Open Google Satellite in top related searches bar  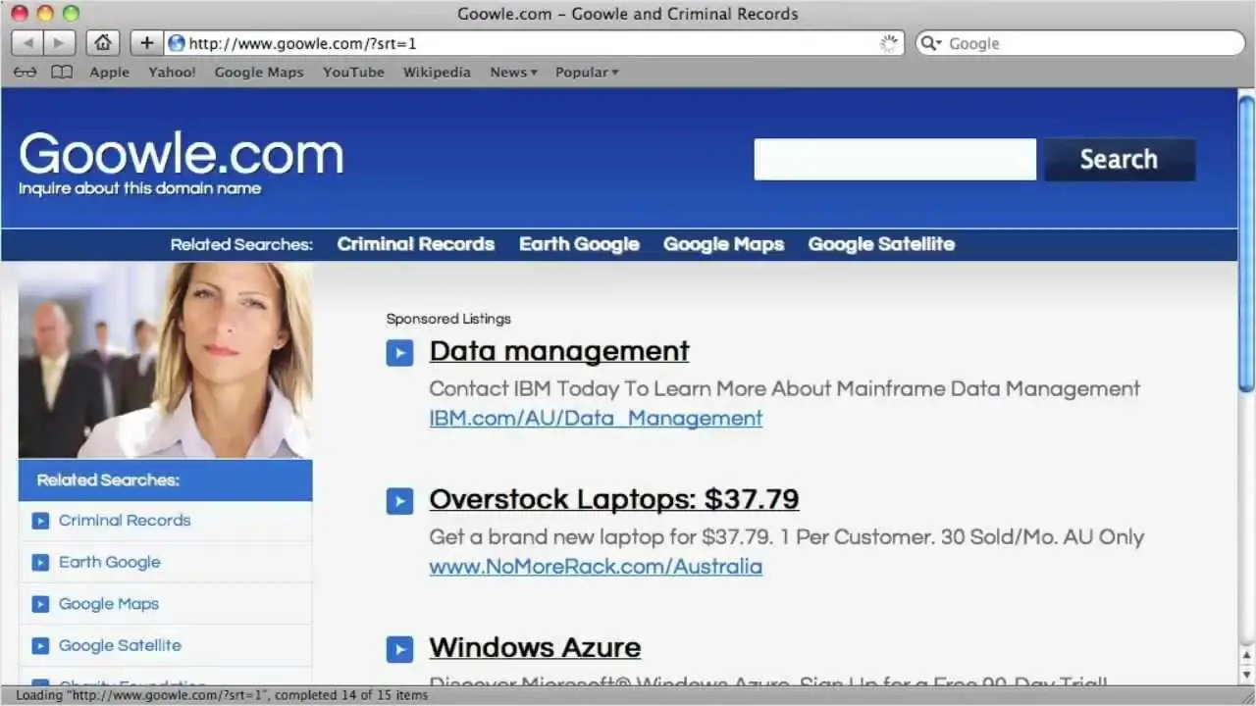click(881, 244)
